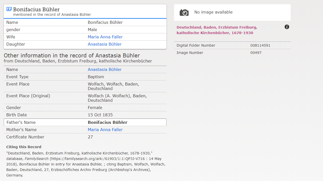Click the 'Certificate Number' label

point(25,137)
